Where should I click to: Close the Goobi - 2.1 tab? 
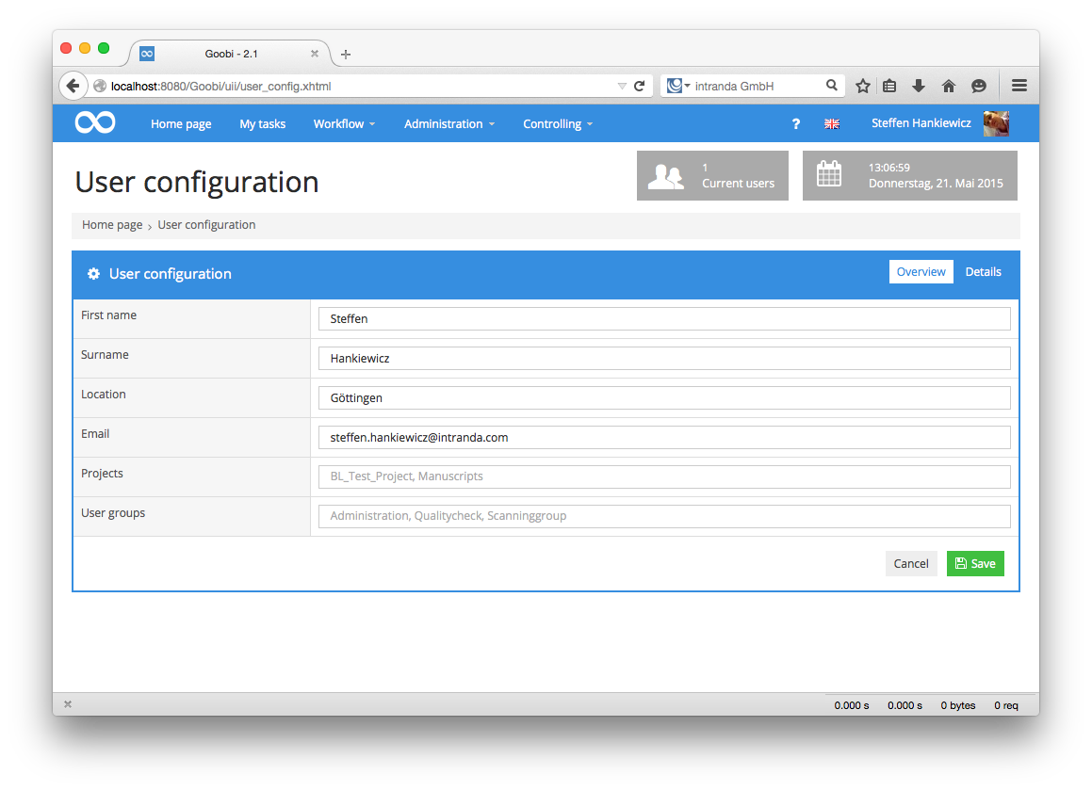[315, 54]
